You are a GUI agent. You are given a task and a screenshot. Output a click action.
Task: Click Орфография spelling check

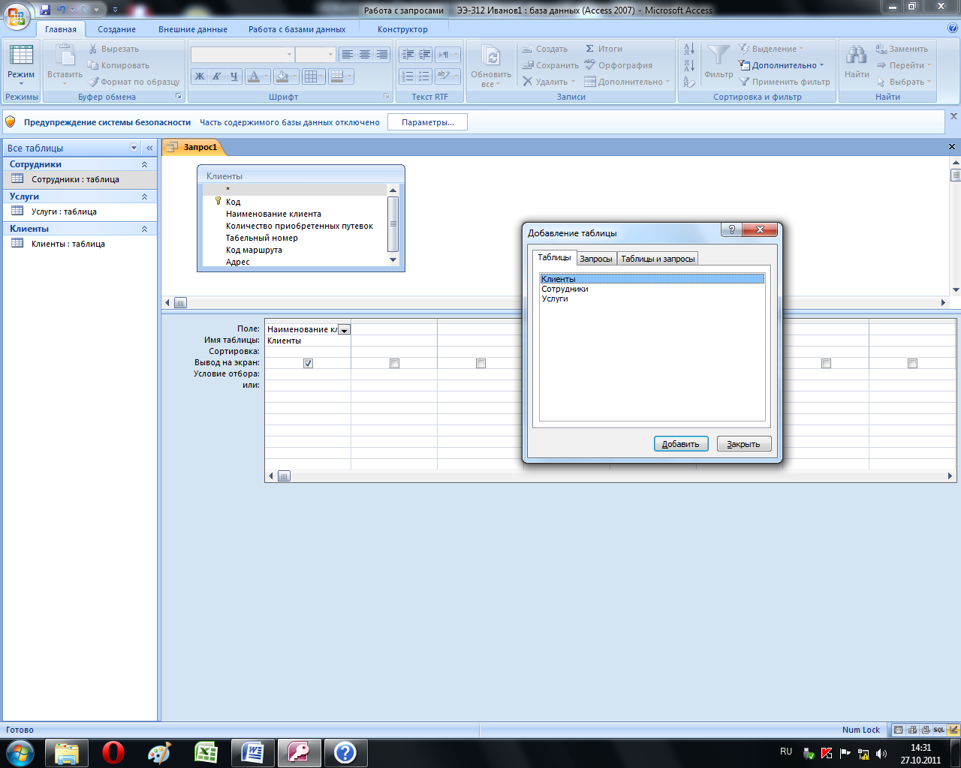pyautogui.click(x=619, y=65)
